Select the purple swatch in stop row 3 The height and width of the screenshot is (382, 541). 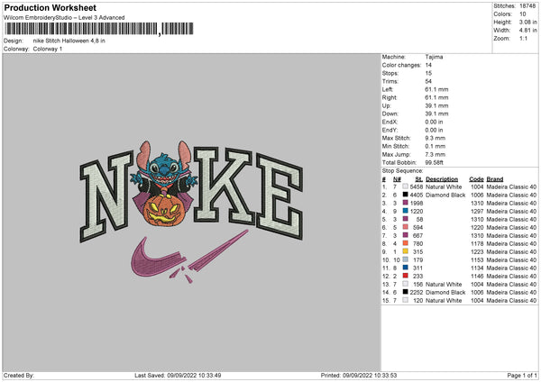405,203
